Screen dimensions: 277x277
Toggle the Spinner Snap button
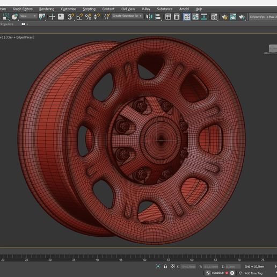(x=97, y=17)
